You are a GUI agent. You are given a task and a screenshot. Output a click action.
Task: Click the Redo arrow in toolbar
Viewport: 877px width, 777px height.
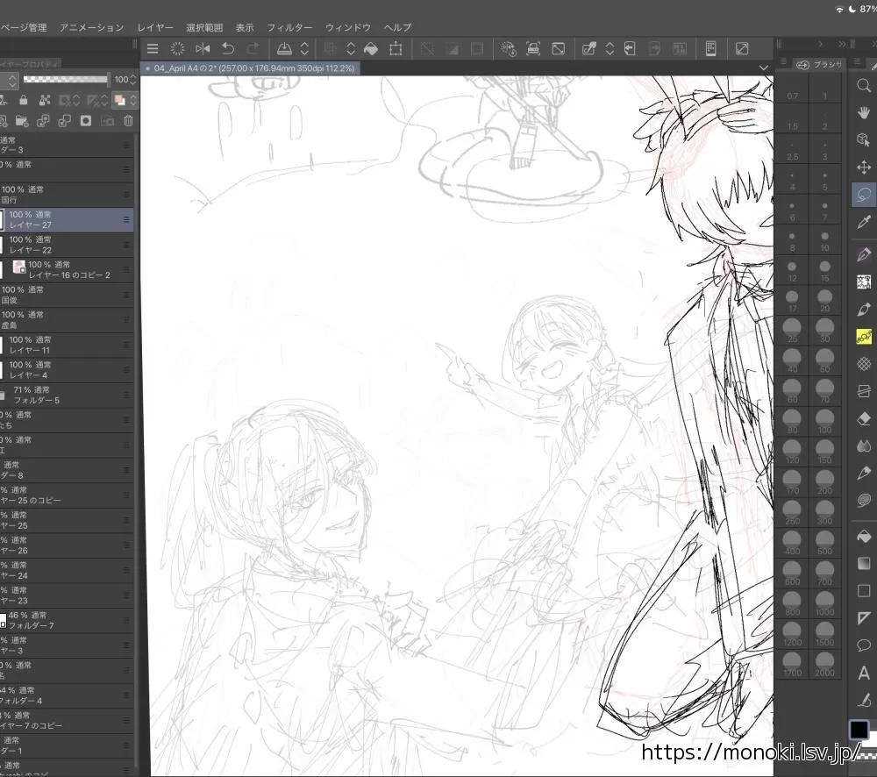[x=253, y=48]
